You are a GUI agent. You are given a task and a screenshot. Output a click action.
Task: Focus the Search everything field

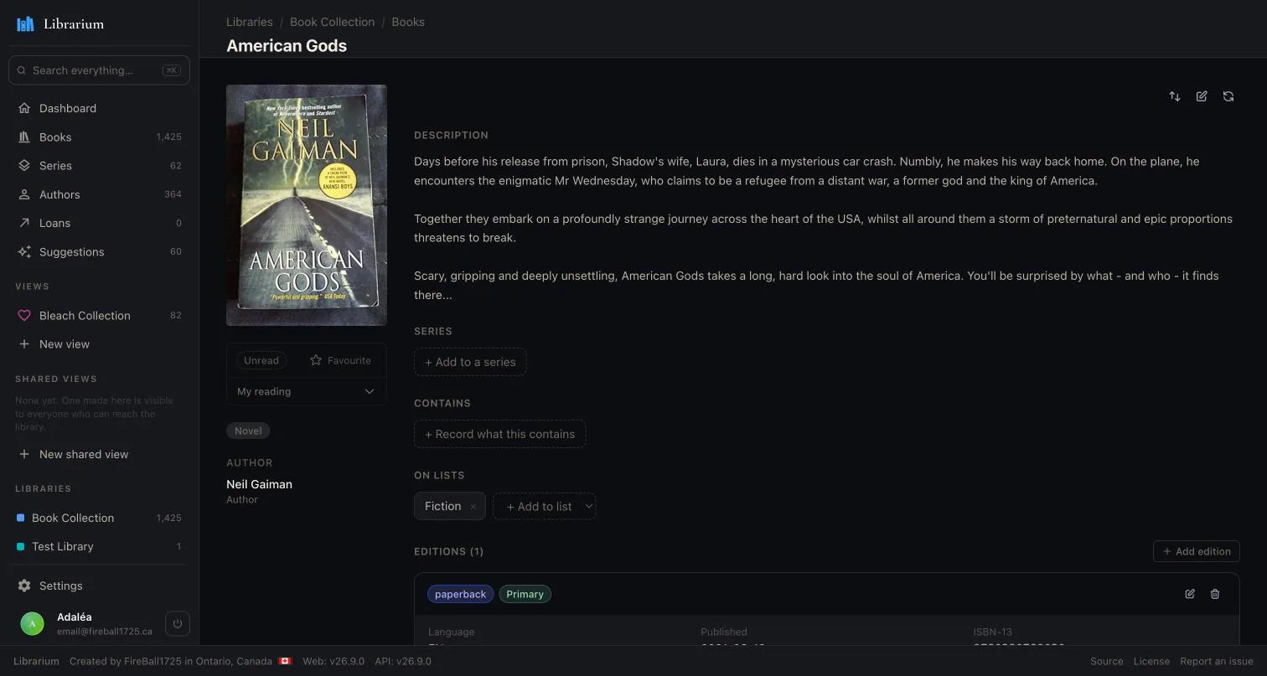coord(99,70)
